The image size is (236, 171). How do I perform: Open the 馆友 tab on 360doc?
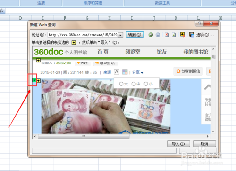161,52
